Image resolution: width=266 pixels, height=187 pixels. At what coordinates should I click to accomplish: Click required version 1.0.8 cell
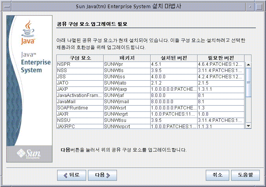221,114
